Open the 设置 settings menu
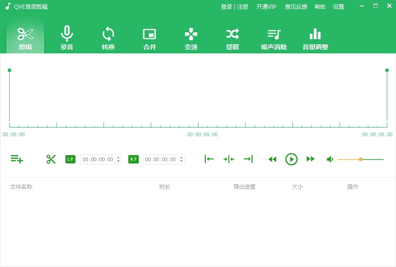Image resolution: width=396 pixels, height=267 pixels. tap(338, 6)
